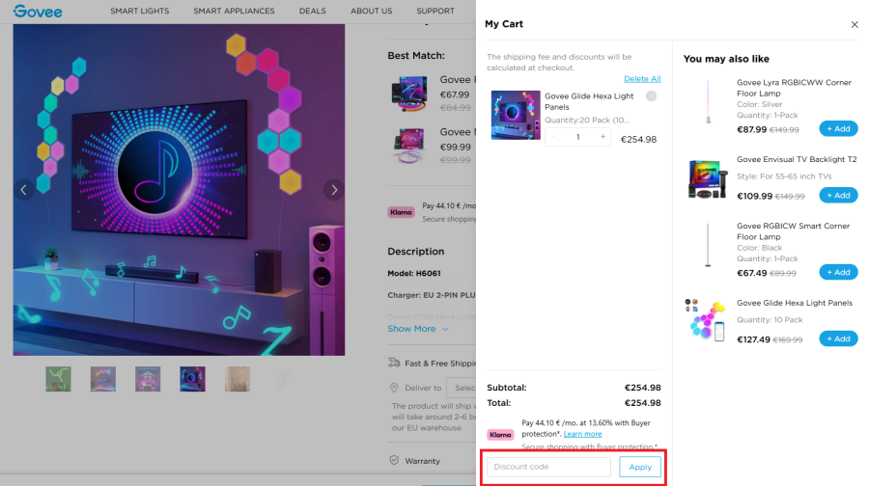Image resolution: width=869 pixels, height=486 pixels.
Task: Remove Govee Glide Hexa item from cart
Action: click(651, 95)
